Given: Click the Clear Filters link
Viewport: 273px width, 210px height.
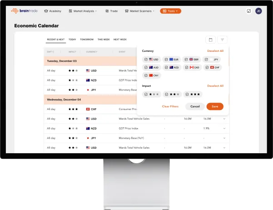Looking at the screenshot, I should click(x=170, y=106).
